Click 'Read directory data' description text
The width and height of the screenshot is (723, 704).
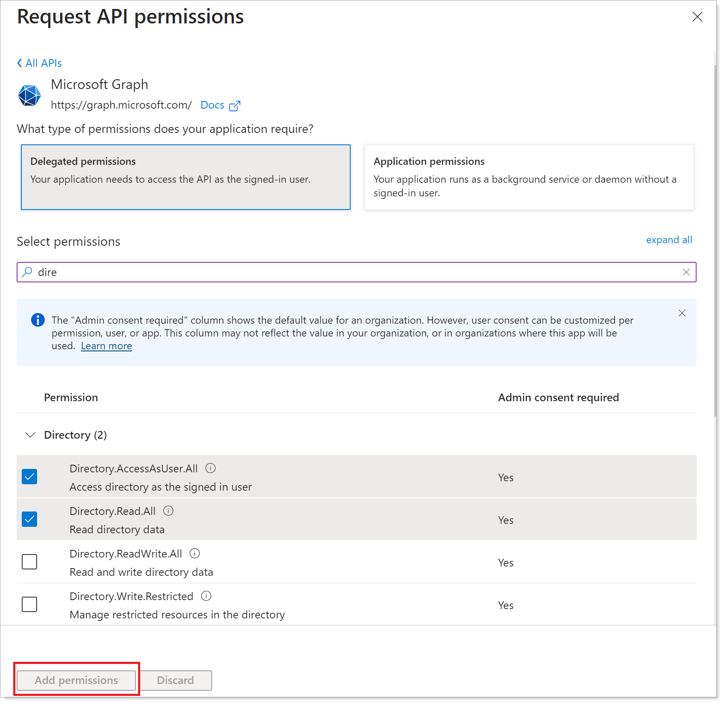pos(117,529)
